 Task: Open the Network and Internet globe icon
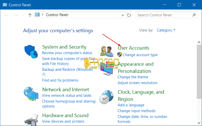[x=31, y=94]
